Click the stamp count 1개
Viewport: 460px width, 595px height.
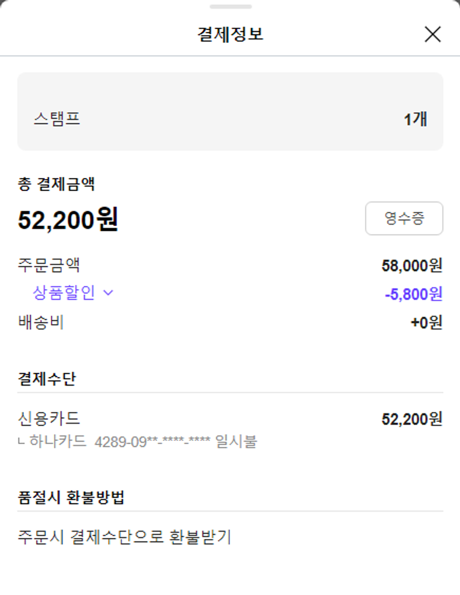coord(415,119)
